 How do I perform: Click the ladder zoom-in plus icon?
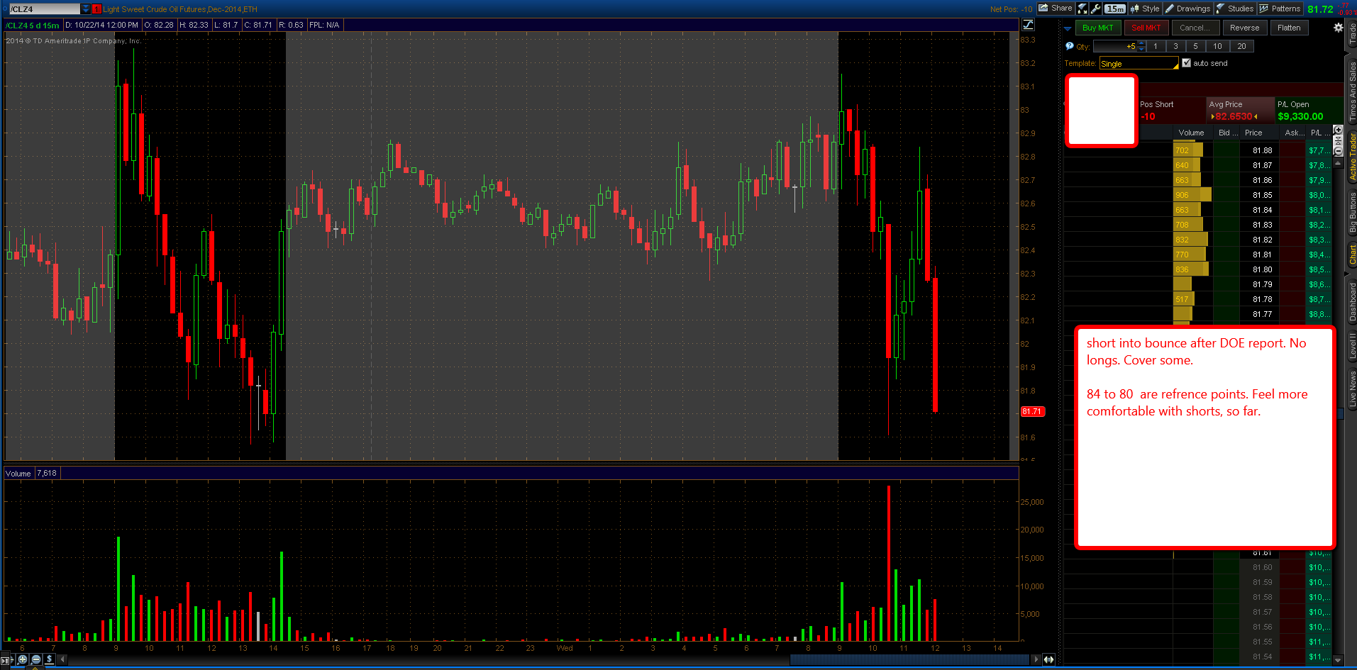pyautogui.click(x=1338, y=130)
